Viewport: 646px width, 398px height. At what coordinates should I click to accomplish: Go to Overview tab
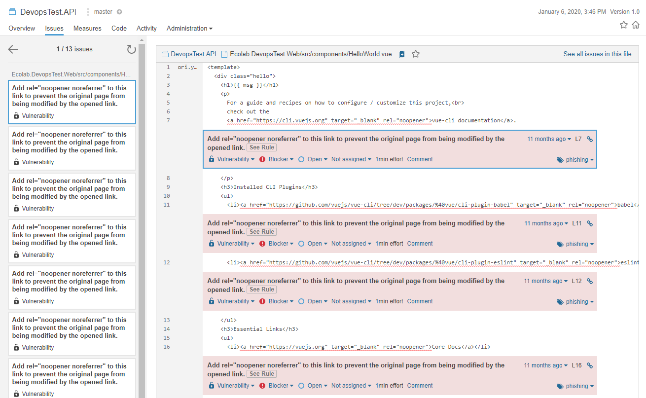[22, 29]
